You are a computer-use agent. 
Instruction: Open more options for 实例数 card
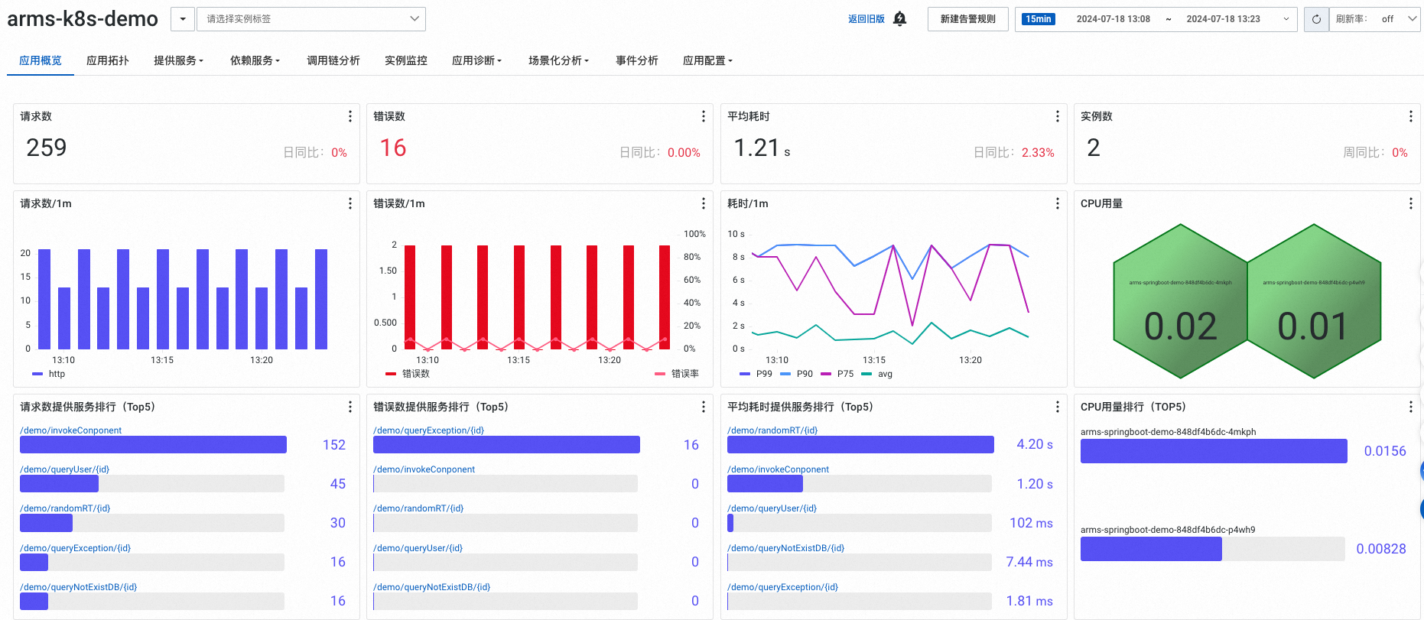tap(1411, 116)
